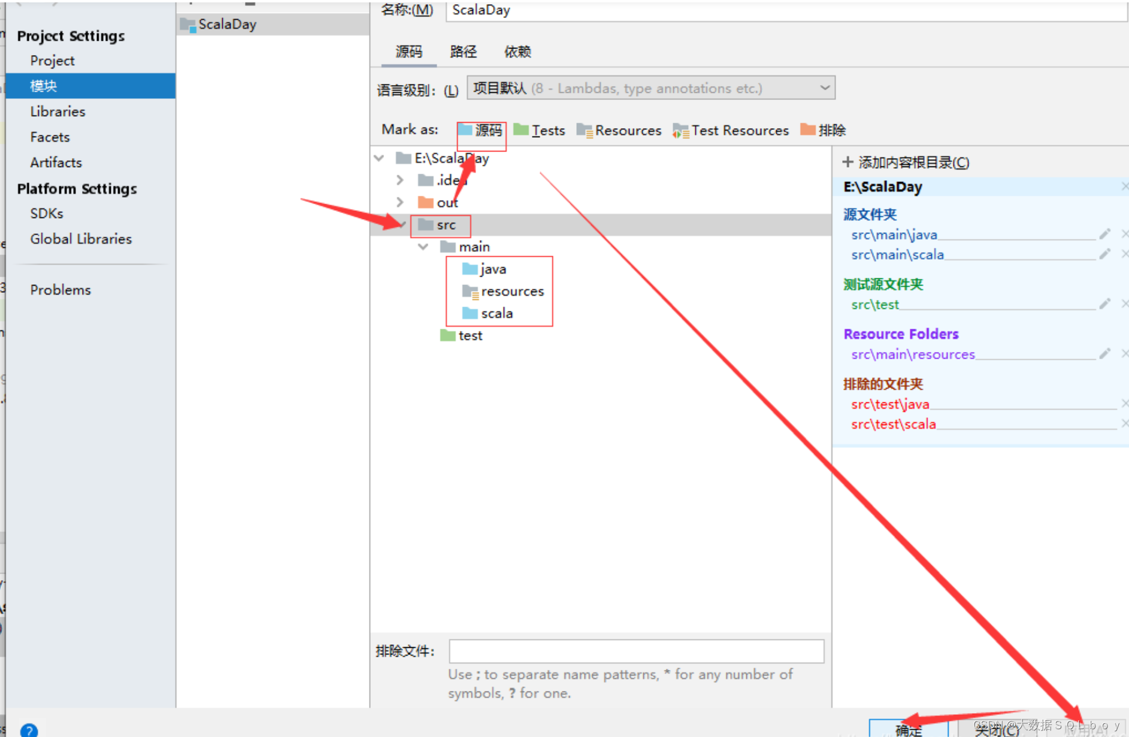Screen dimensions: 1129x737
Task: Switch to the 源码 tab
Action: [x=409, y=52]
